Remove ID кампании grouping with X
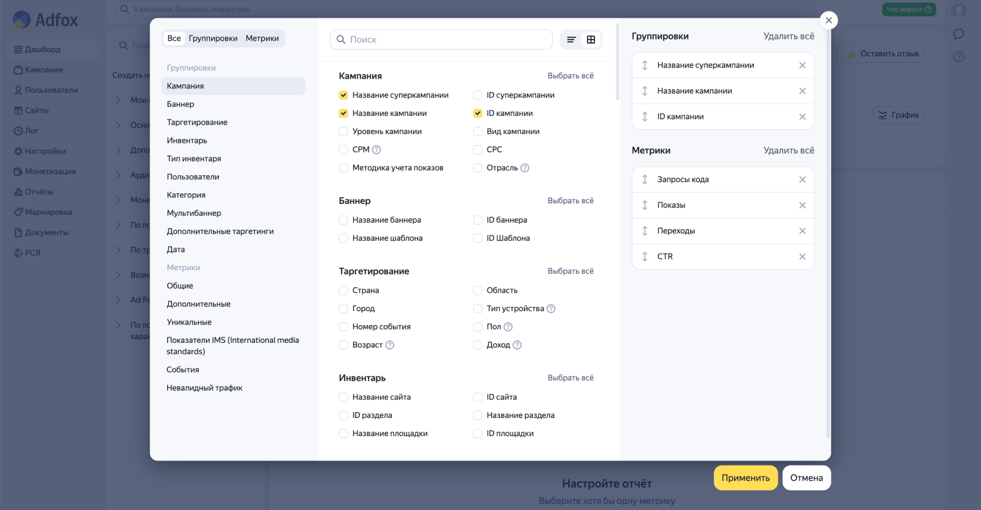 click(802, 117)
